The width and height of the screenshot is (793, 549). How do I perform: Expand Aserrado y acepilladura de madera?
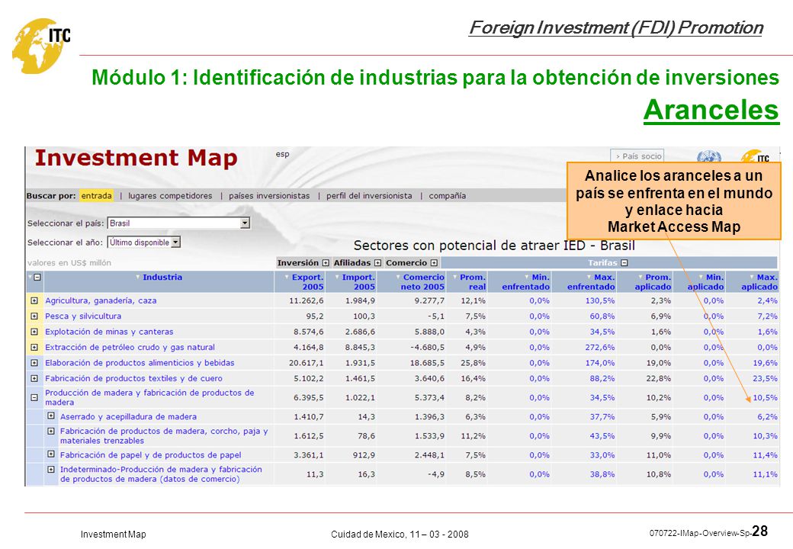click(x=51, y=416)
